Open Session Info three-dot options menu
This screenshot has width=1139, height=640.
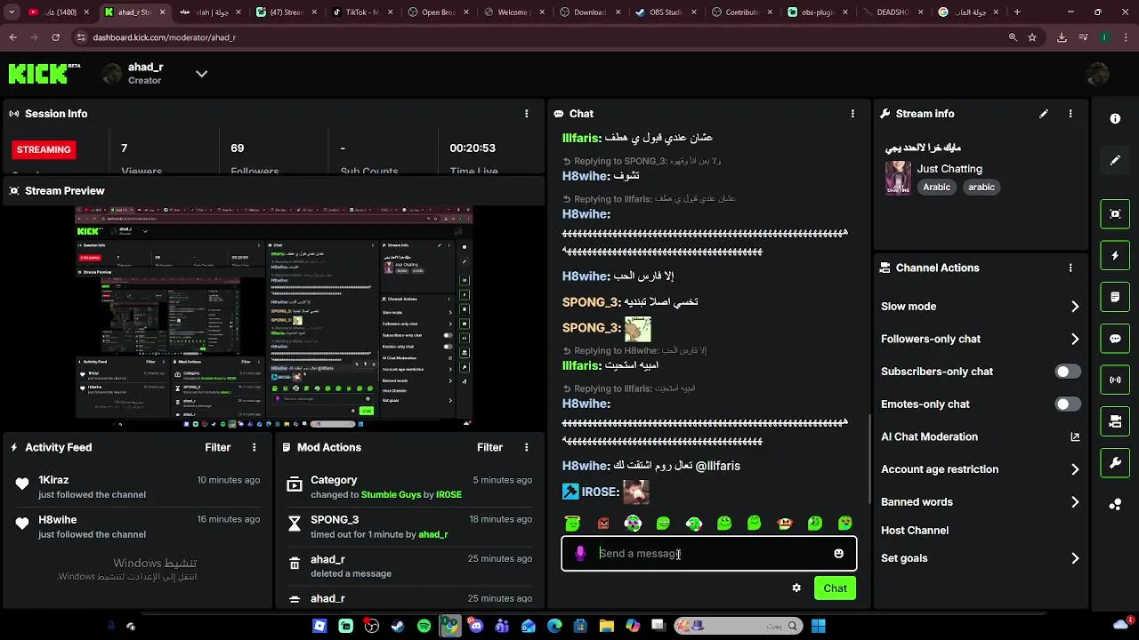(x=527, y=114)
